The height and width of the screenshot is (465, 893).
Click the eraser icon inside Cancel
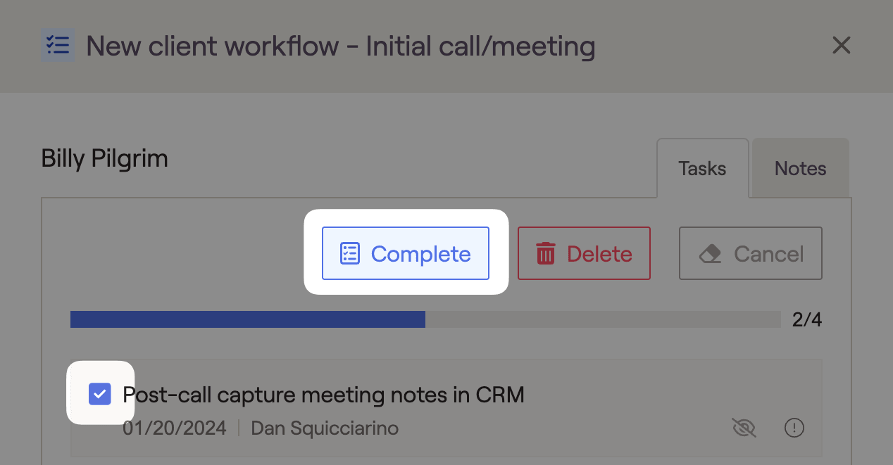point(711,253)
